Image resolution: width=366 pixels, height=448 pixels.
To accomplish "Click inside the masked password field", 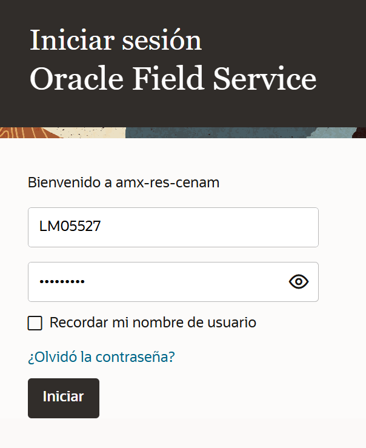I will pos(158,282).
